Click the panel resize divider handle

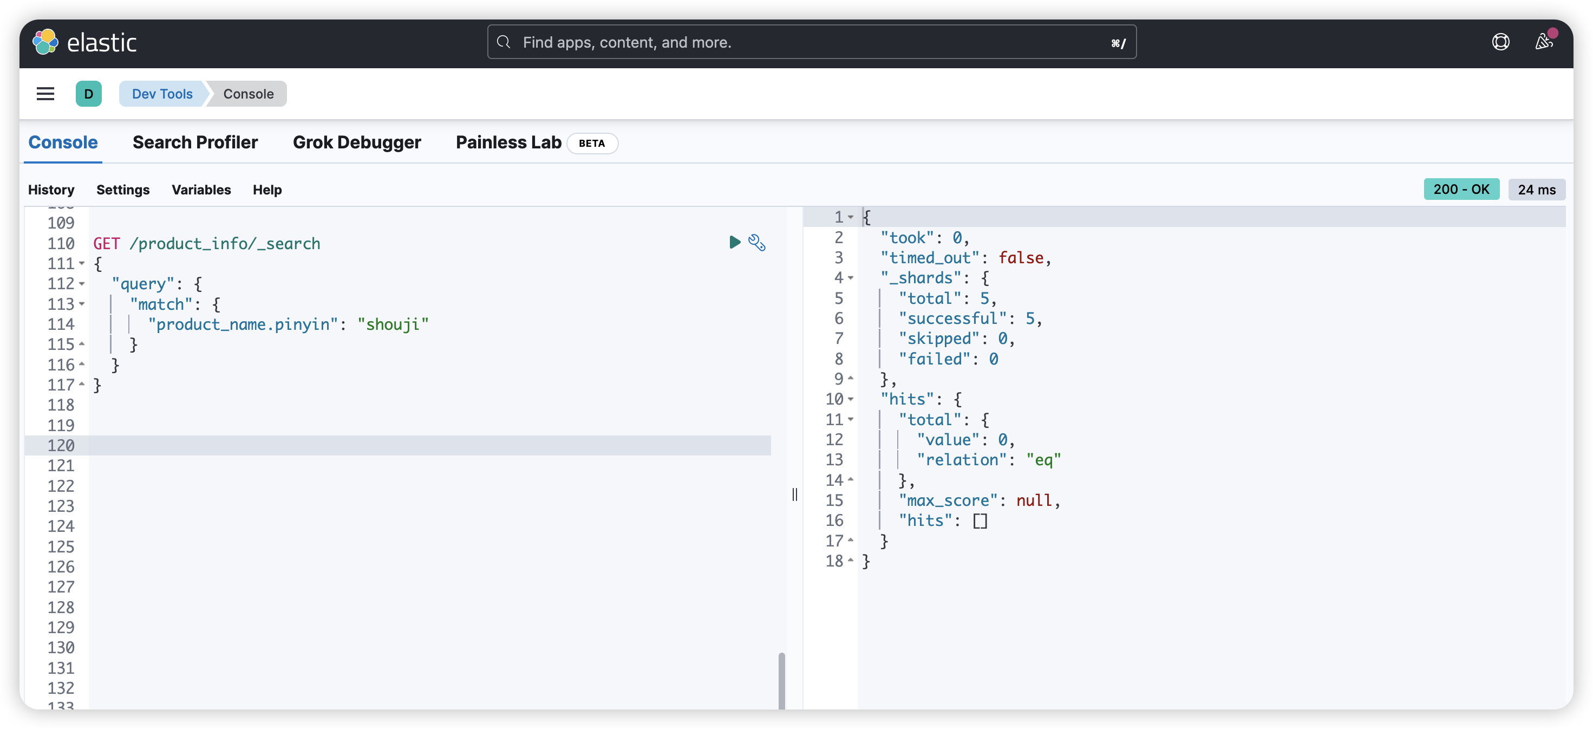tap(795, 494)
